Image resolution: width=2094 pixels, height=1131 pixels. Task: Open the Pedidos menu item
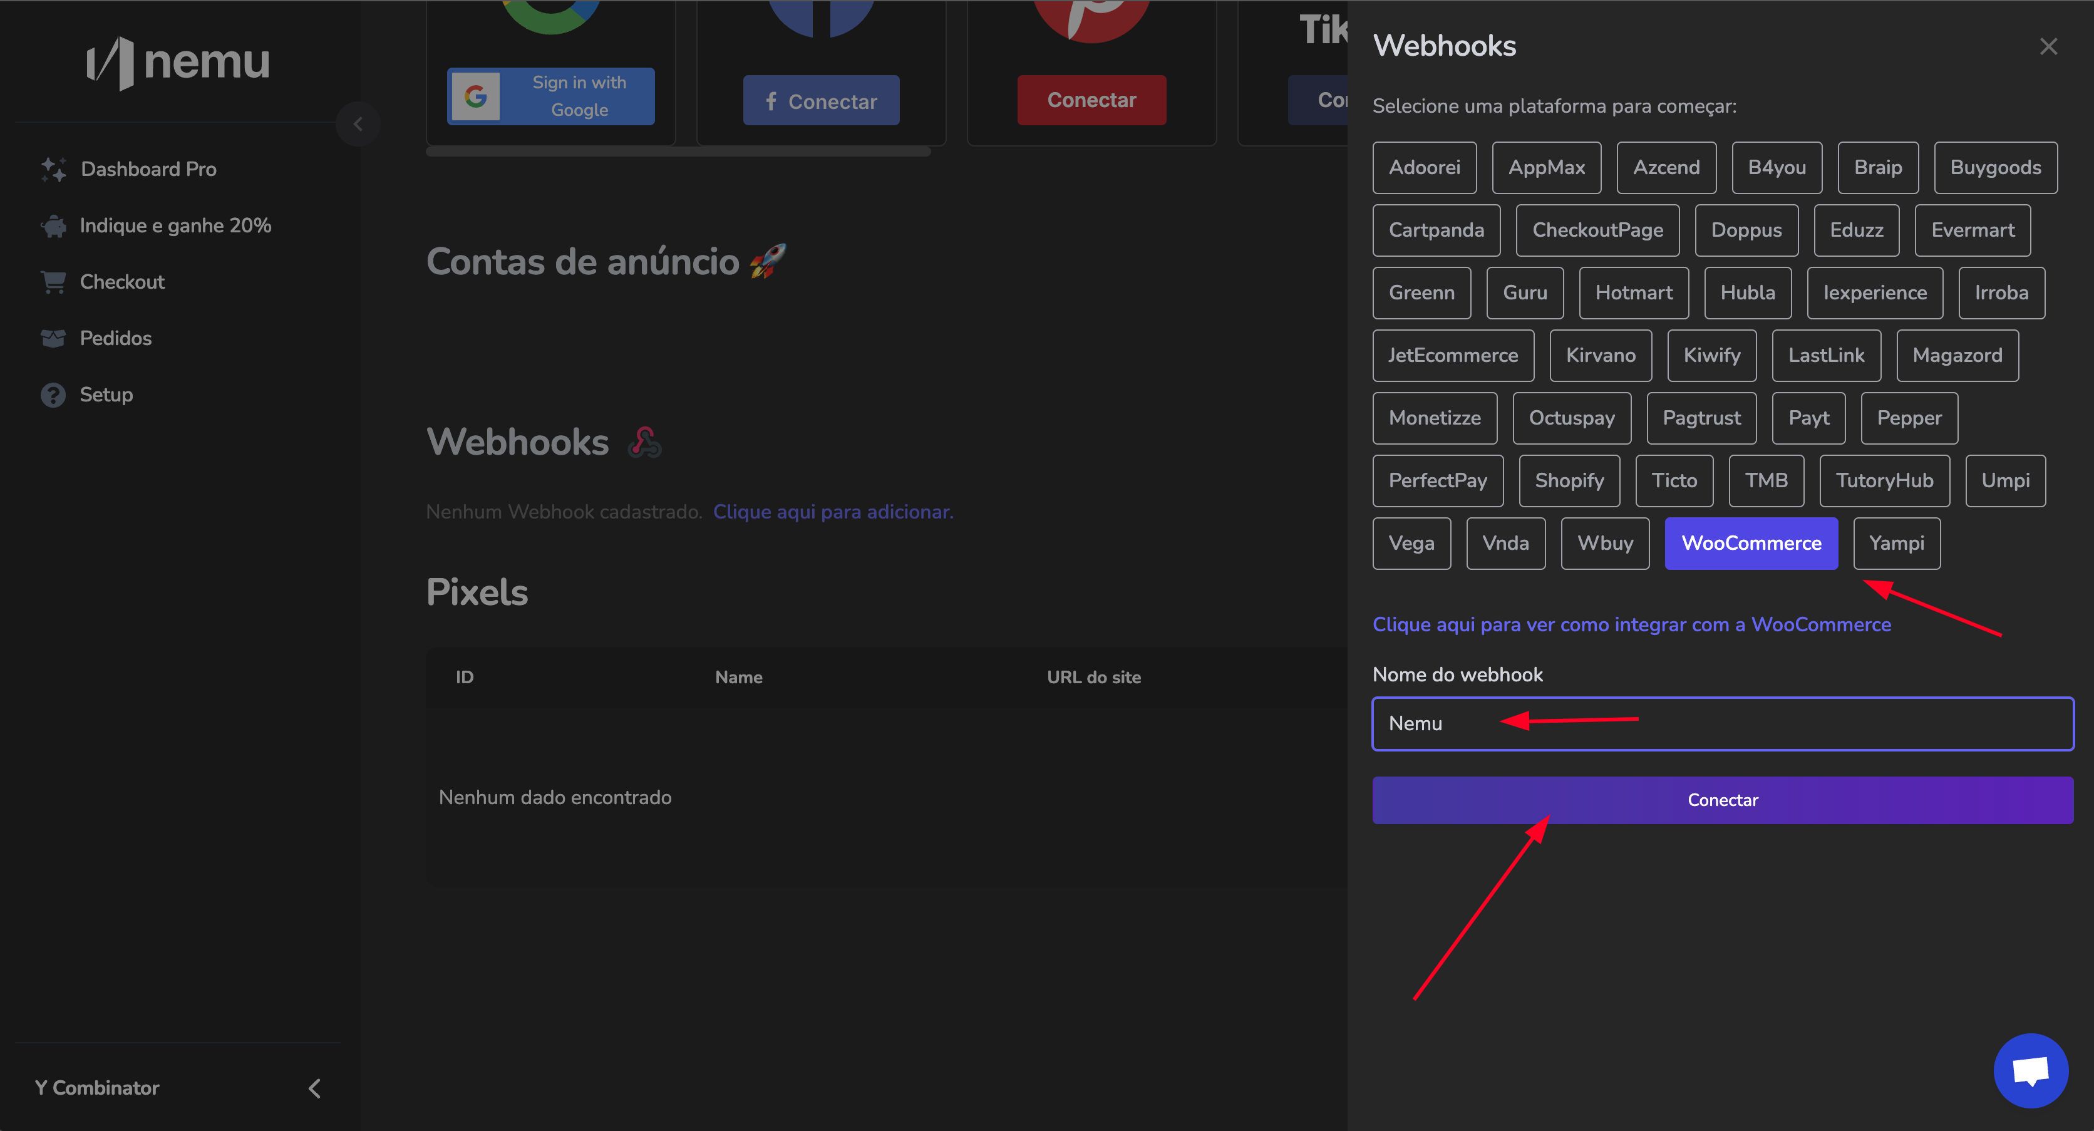tap(115, 338)
